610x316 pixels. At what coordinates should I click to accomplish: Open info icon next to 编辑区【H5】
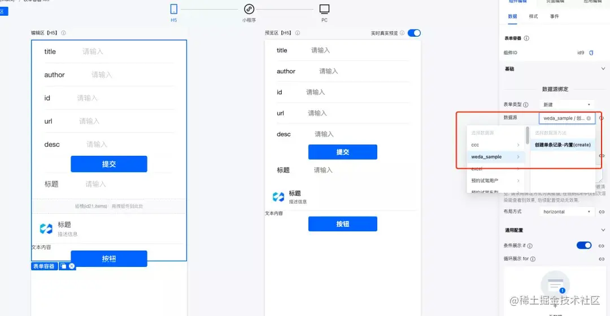tap(63, 33)
